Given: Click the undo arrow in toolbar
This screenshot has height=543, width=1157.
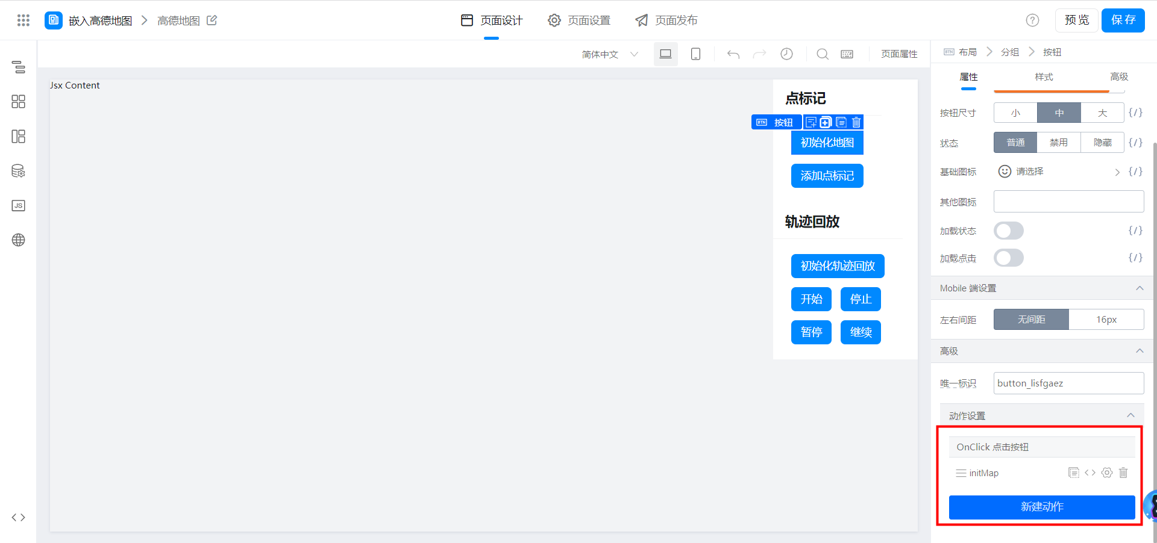Looking at the screenshot, I should (733, 54).
